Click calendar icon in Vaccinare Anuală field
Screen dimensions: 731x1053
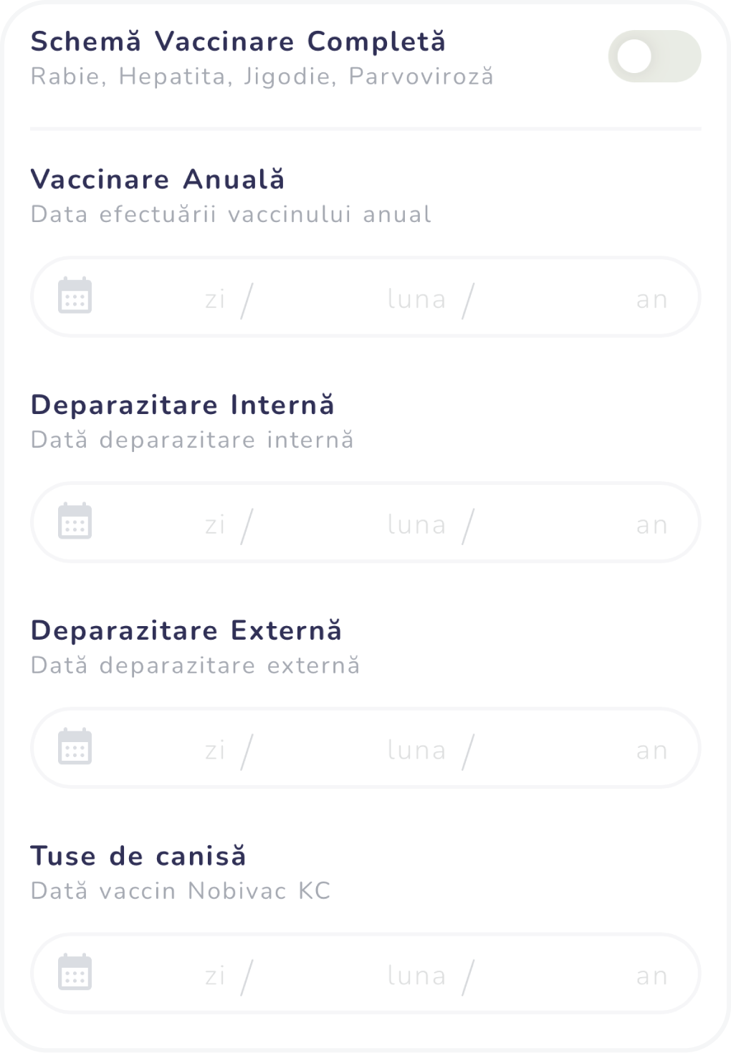tap(75, 297)
